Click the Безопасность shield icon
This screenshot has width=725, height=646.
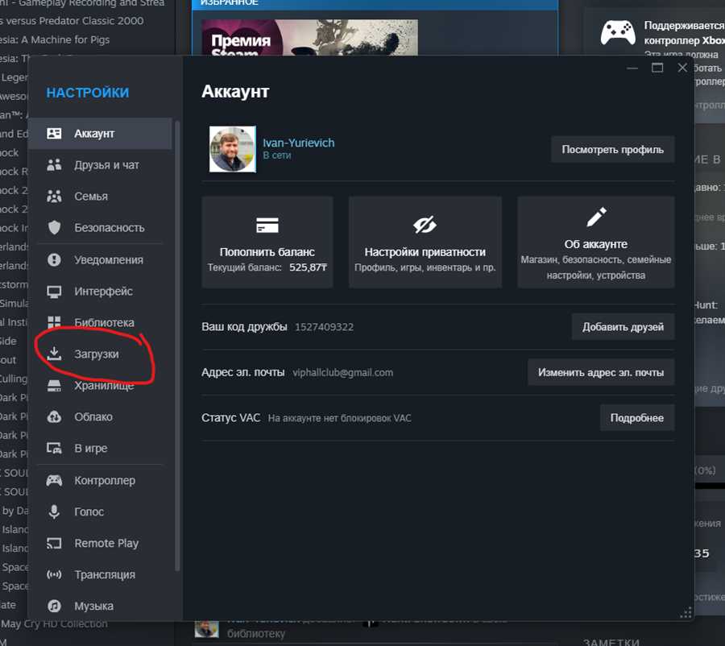coord(54,227)
